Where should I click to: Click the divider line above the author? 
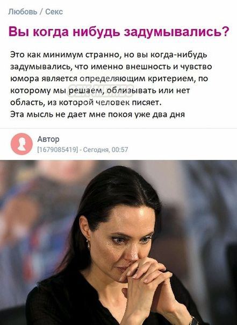coord(118,128)
